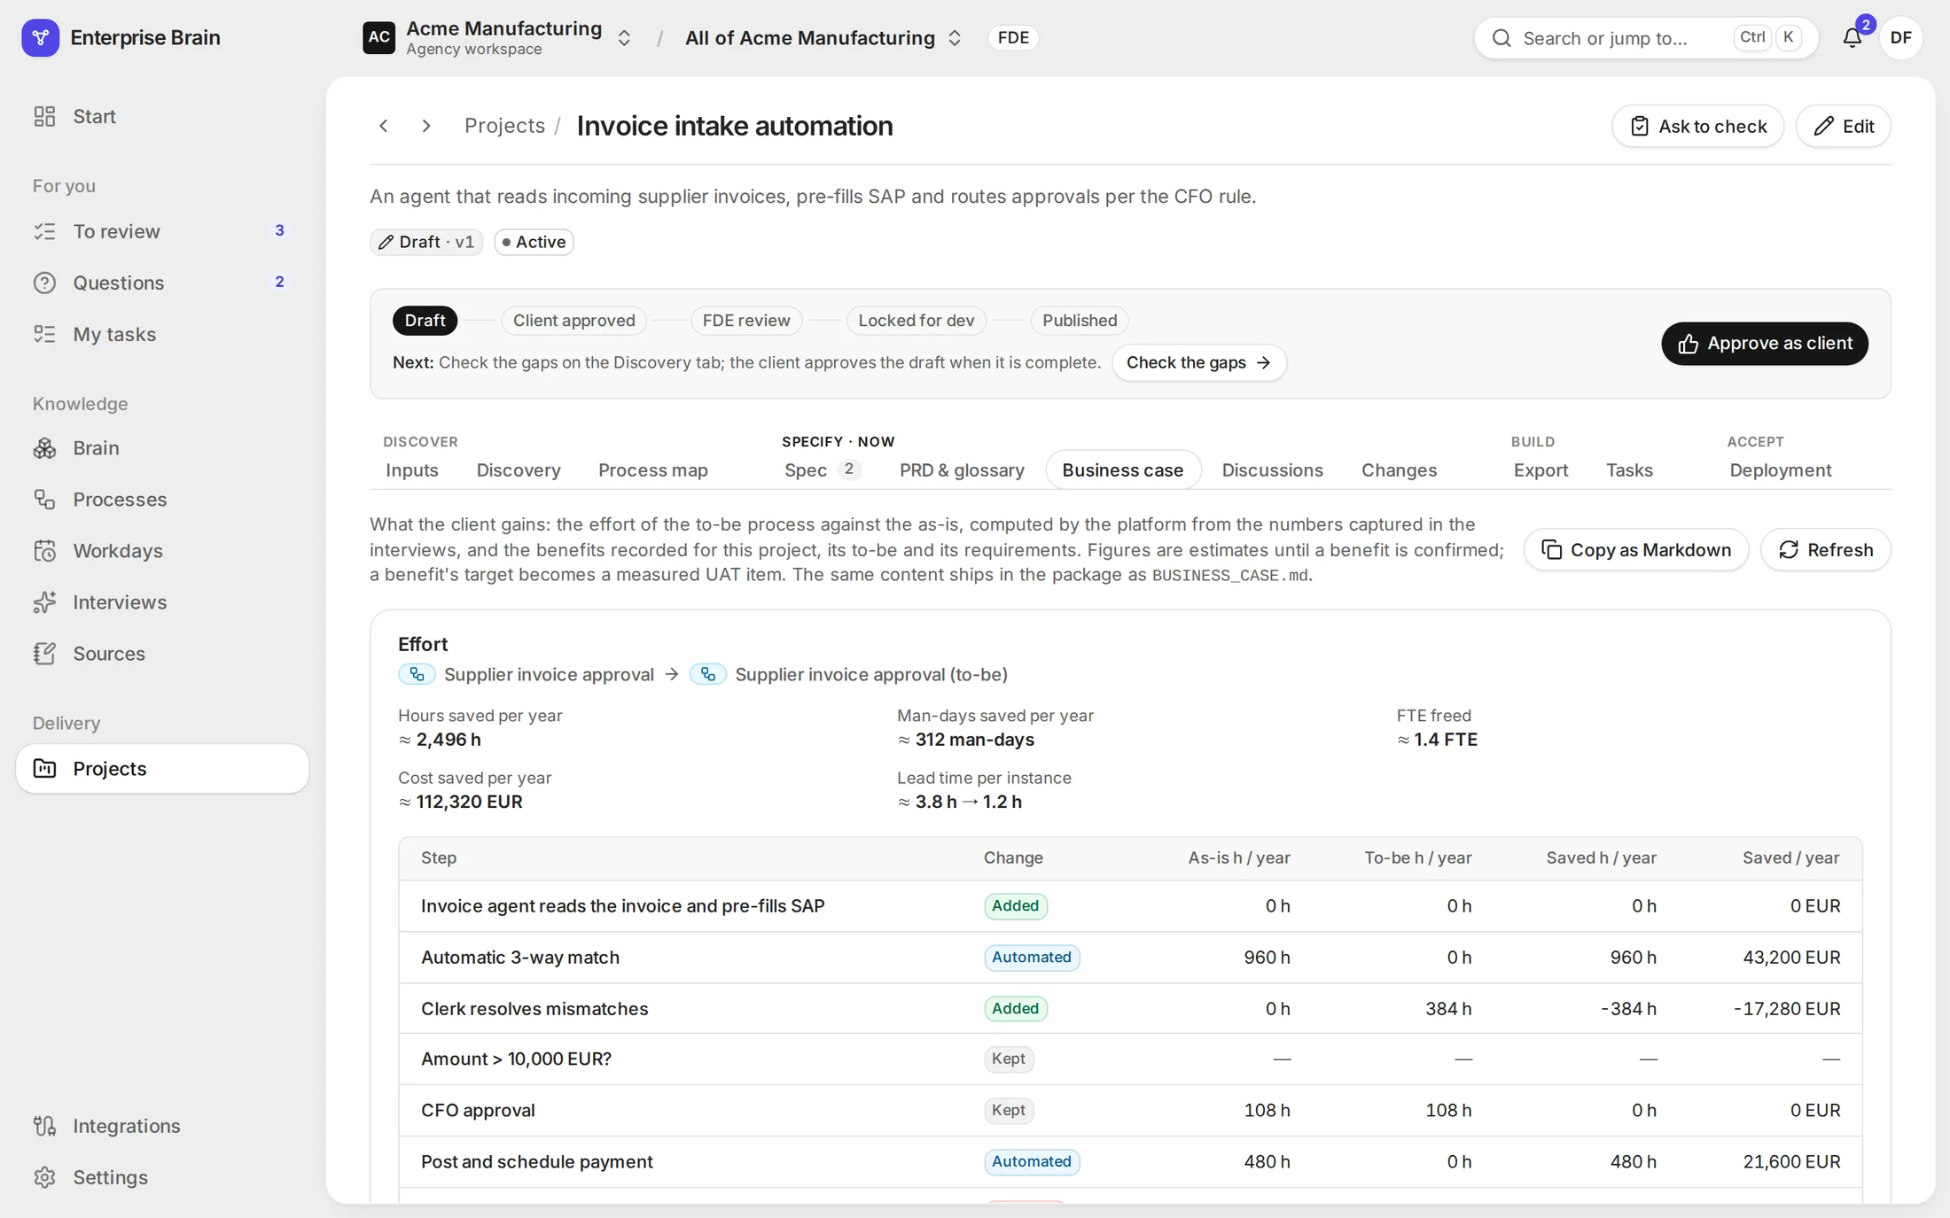Screen dimensions: 1950x1218
Task: Click 'Post and schedule payment' row text
Action: (x=537, y=1162)
